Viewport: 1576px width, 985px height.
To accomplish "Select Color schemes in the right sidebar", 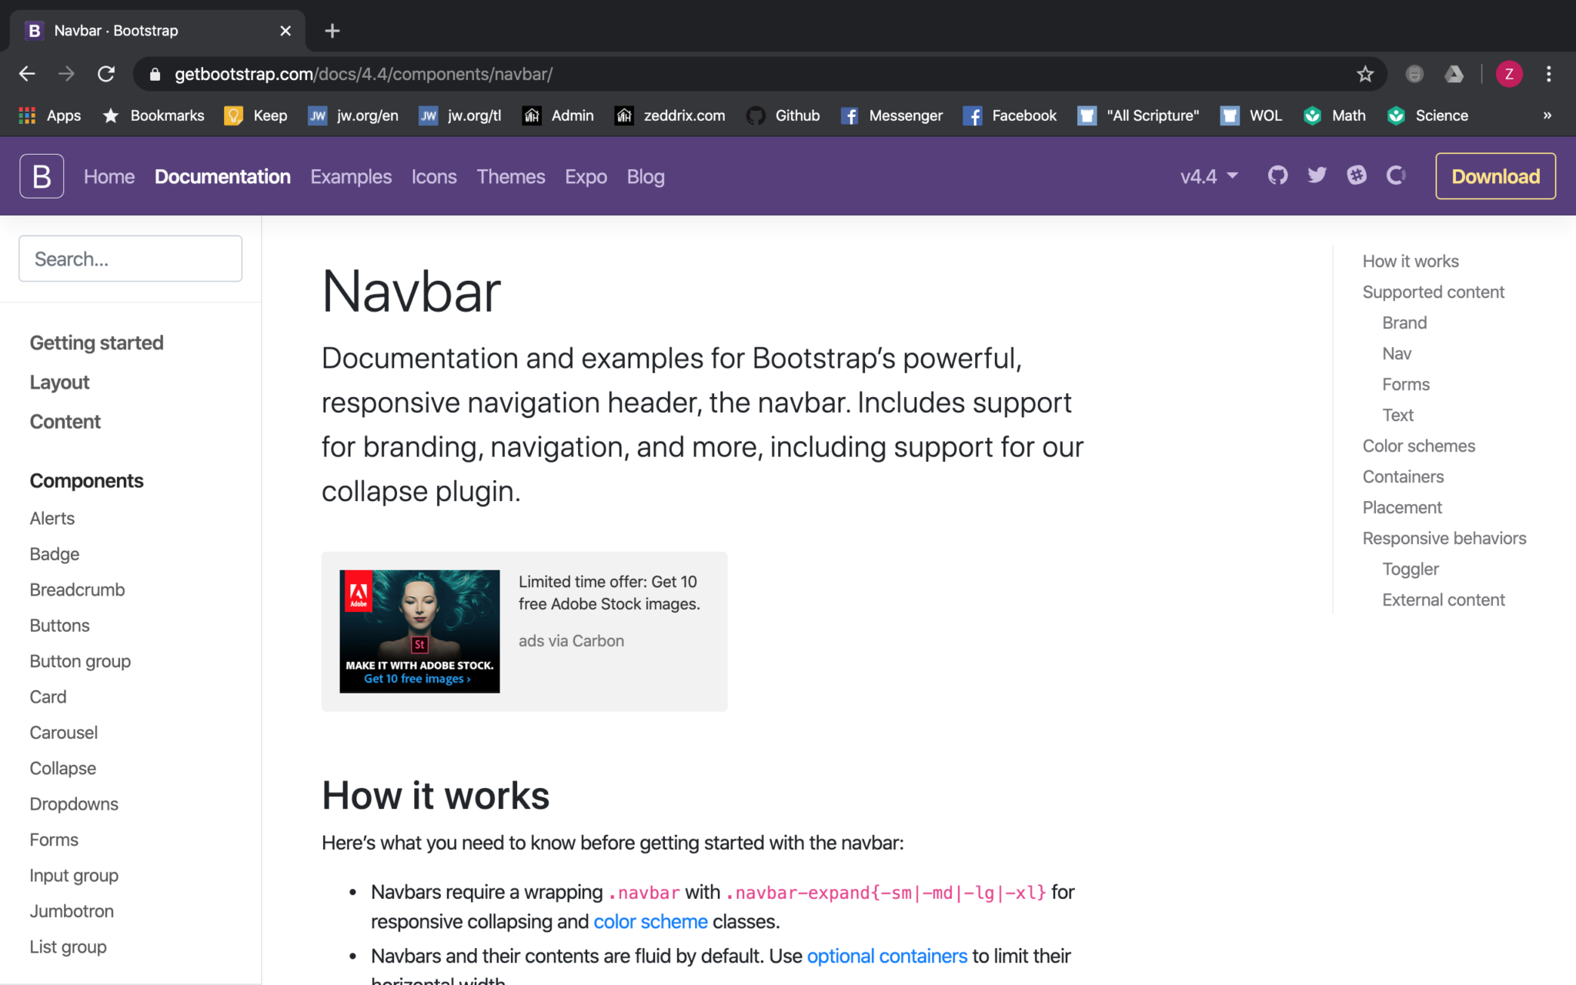I will 1418,446.
